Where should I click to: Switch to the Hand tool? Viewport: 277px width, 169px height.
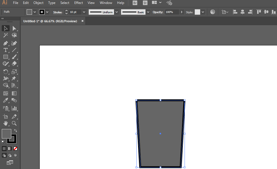(5, 123)
